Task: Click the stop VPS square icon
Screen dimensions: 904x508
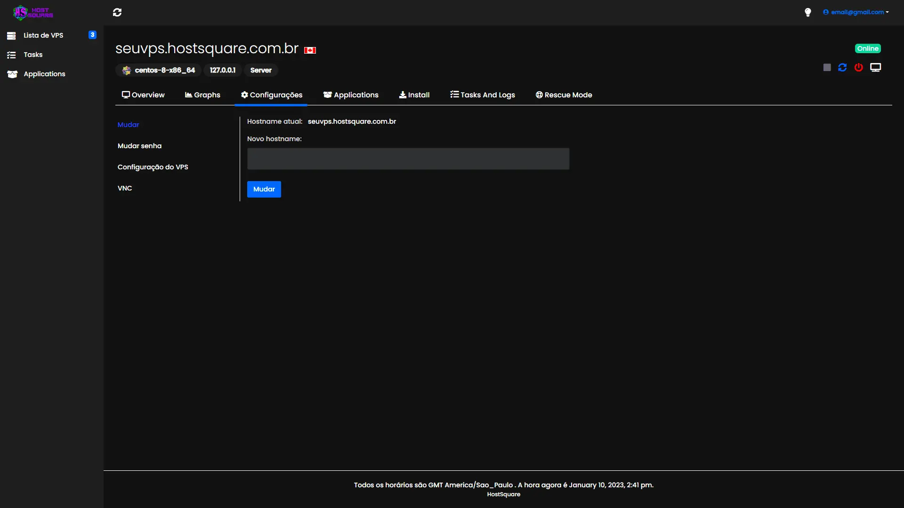Action: pyautogui.click(x=827, y=67)
